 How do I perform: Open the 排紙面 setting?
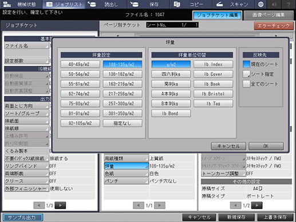pyautogui.click(x=26, y=121)
